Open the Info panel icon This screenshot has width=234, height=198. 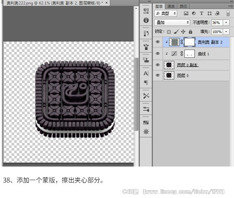click(x=146, y=20)
